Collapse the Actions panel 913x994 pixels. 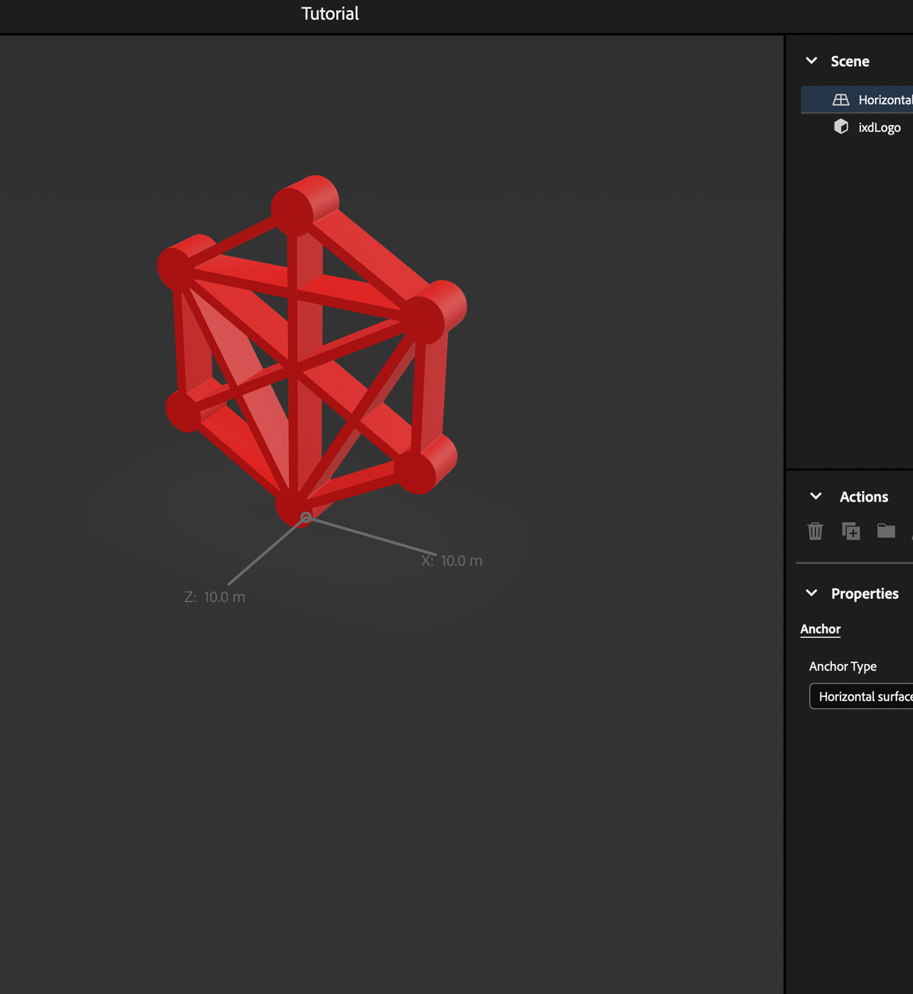[815, 496]
